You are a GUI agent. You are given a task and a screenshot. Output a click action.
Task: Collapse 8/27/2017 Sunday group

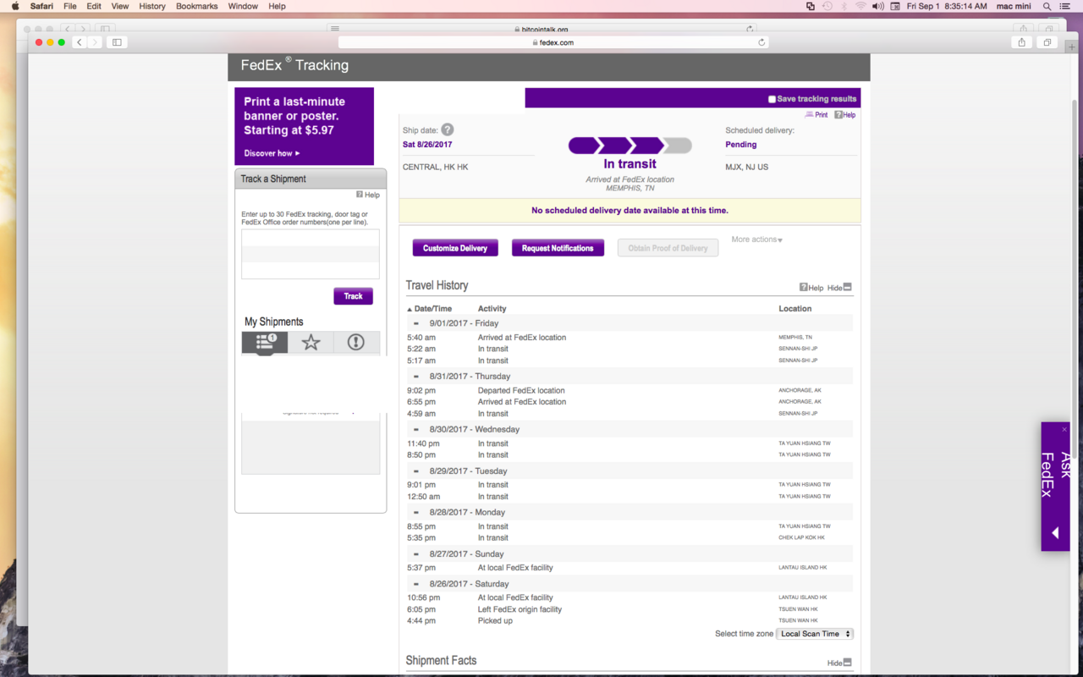[416, 554]
